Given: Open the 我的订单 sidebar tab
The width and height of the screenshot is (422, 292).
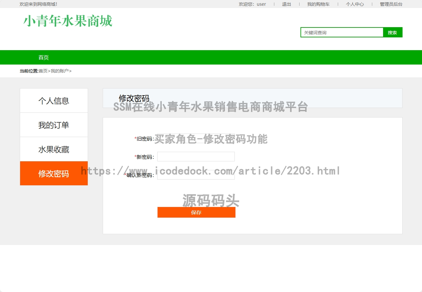Looking at the screenshot, I should (x=54, y=125).
